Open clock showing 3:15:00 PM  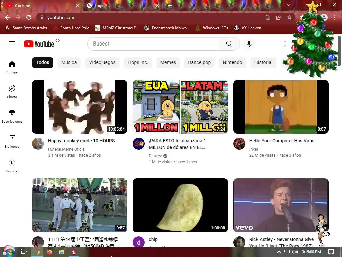click(x=311, y=252)
